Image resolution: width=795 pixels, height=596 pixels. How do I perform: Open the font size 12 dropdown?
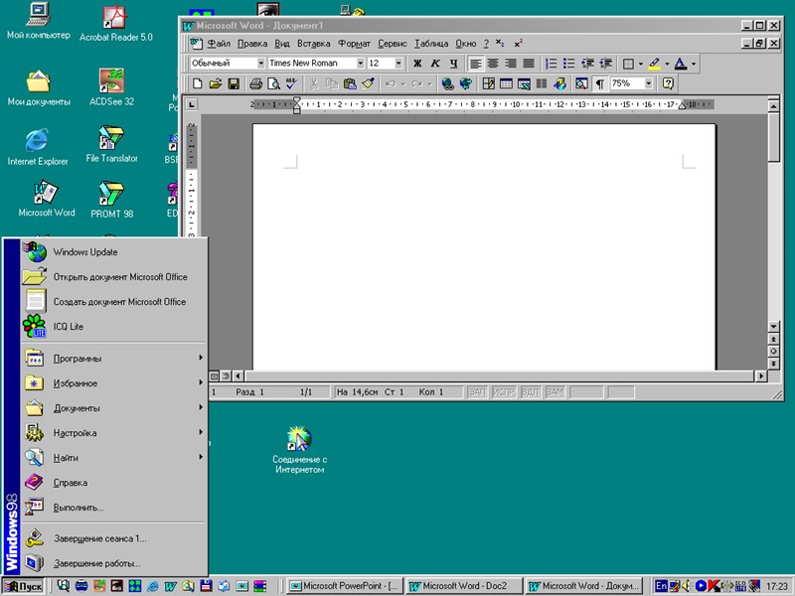coord(398,64)
